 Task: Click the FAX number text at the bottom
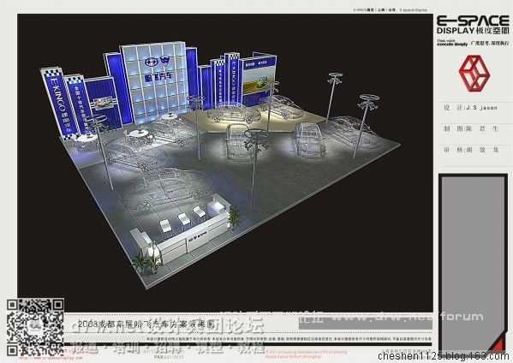click(169, 356)
